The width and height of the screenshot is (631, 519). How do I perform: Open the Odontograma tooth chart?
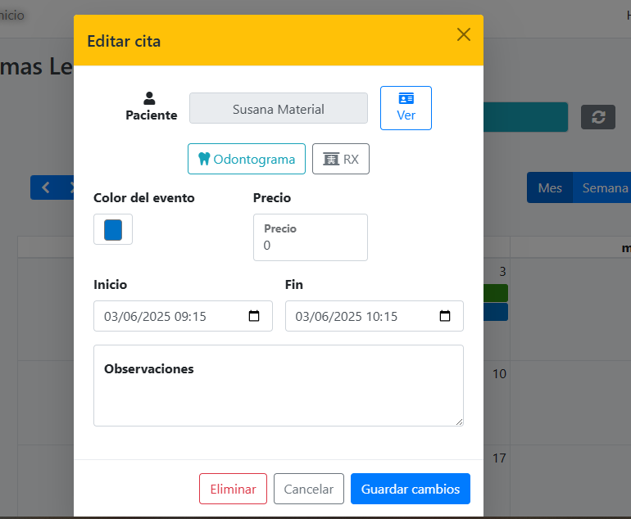(x=247, y=159)
